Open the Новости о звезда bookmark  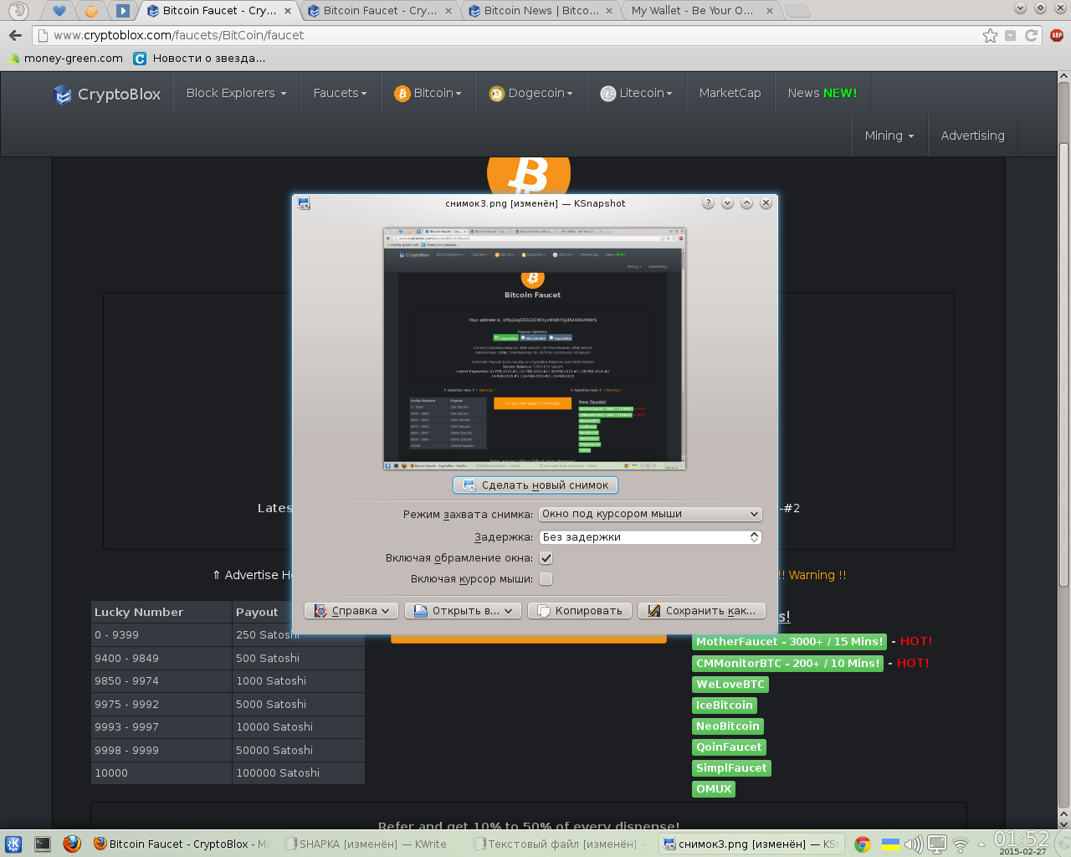pos(199,59)
